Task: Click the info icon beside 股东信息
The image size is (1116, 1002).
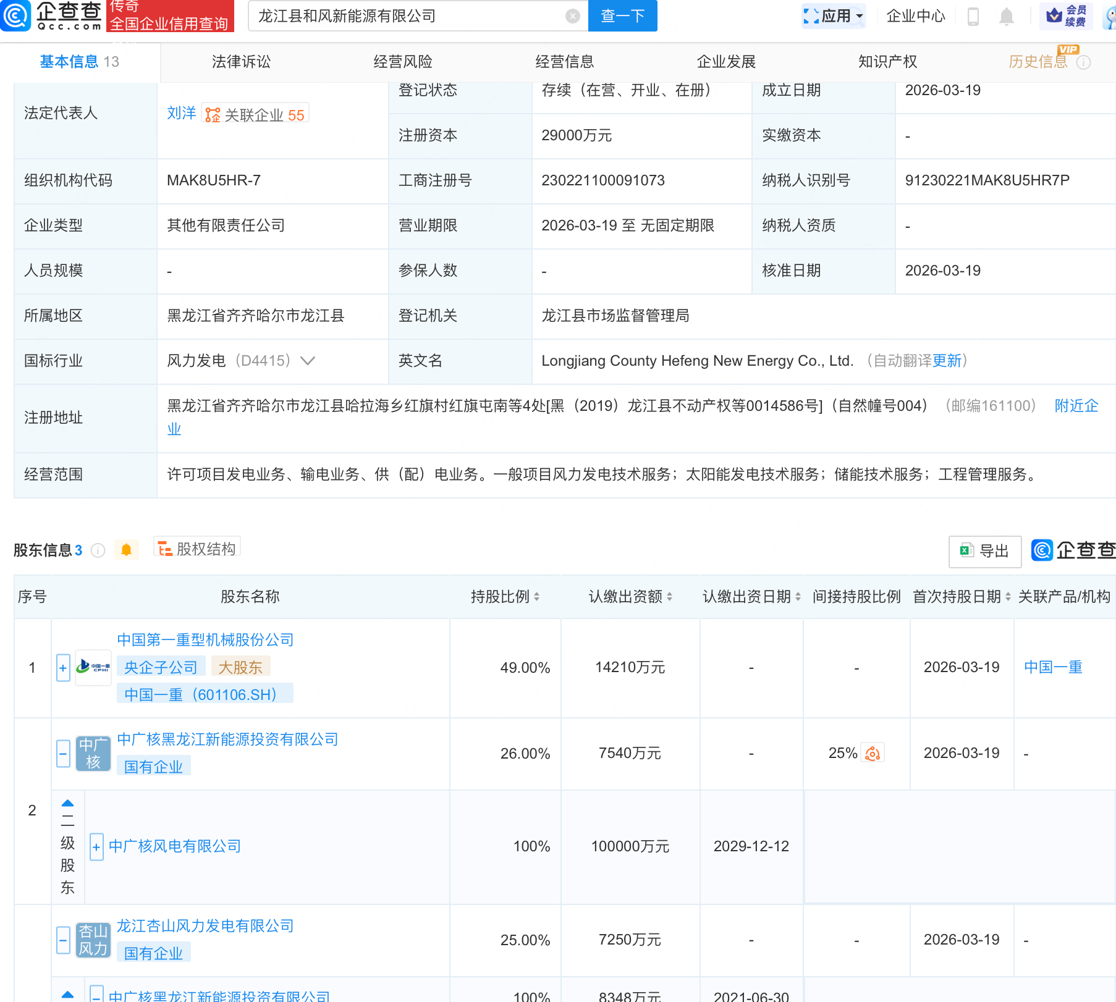Action: coord(98,550)
